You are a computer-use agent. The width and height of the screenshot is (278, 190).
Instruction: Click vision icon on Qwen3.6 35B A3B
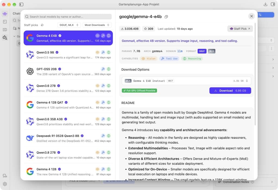(97, 119)
